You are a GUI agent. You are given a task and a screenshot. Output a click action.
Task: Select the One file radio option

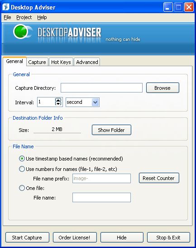(22, 188)
